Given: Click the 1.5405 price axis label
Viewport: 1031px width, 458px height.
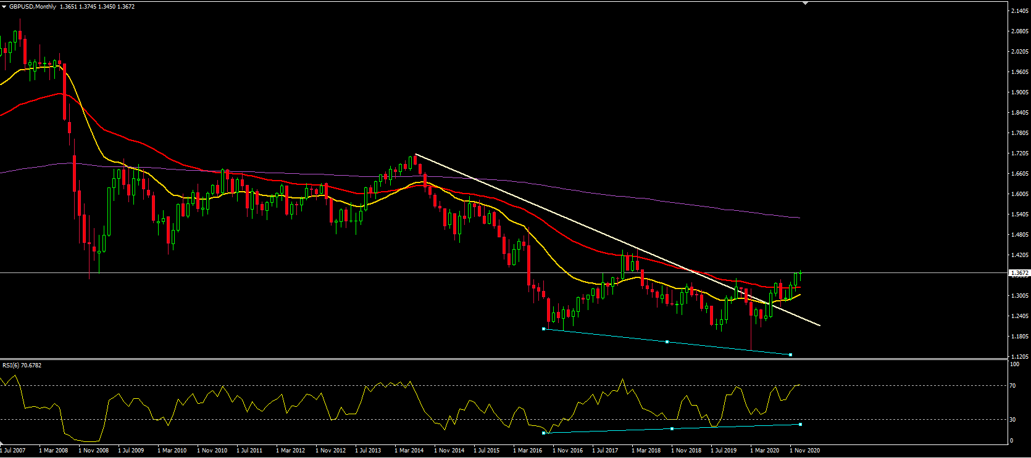Looking at the screenshot, I should [1020, 215].
